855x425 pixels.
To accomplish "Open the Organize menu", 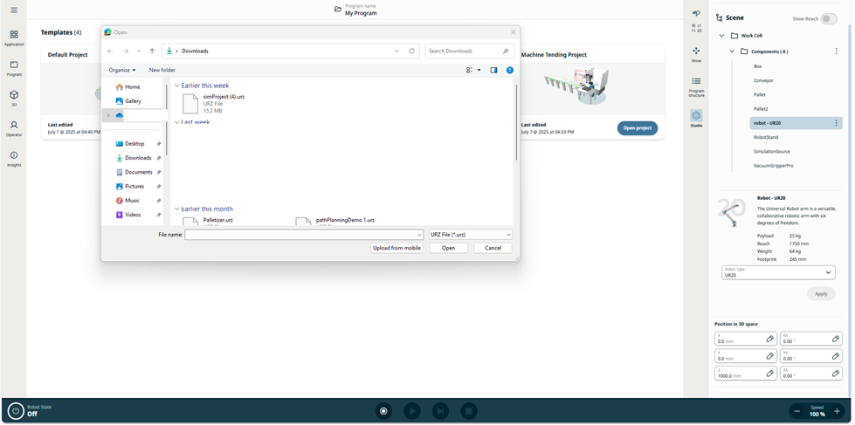I will point(121,70).
